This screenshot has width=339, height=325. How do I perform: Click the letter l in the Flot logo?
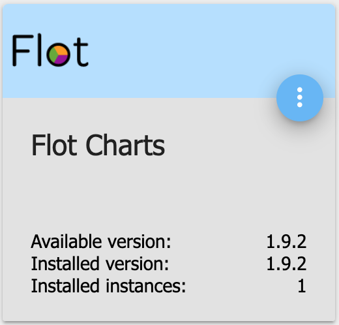(x=39, y=50)
